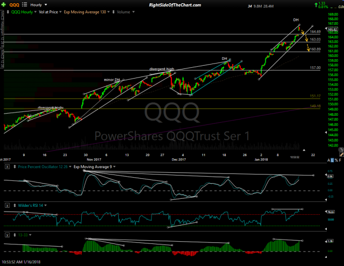Click the DH label near Dec 18

click(224, 59)
